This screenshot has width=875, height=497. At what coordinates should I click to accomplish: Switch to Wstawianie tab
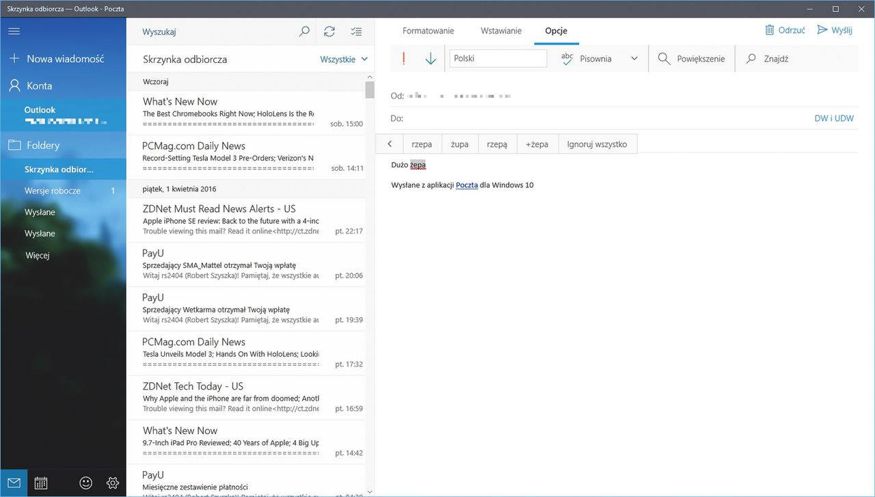501,31
